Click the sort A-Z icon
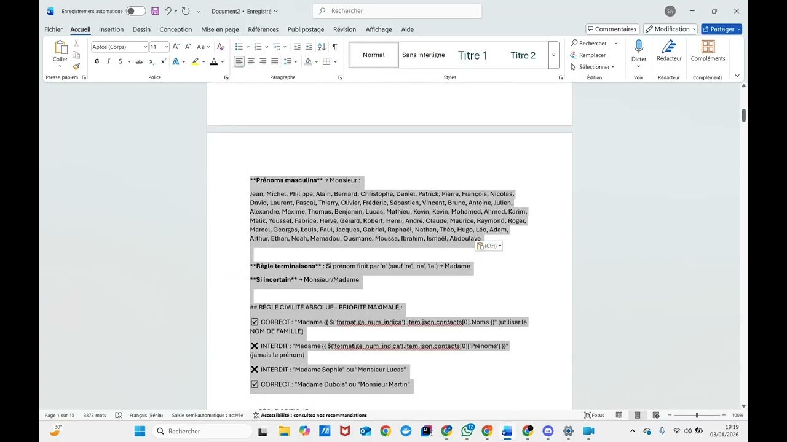787x442 pixels. (x=322, y=47)
